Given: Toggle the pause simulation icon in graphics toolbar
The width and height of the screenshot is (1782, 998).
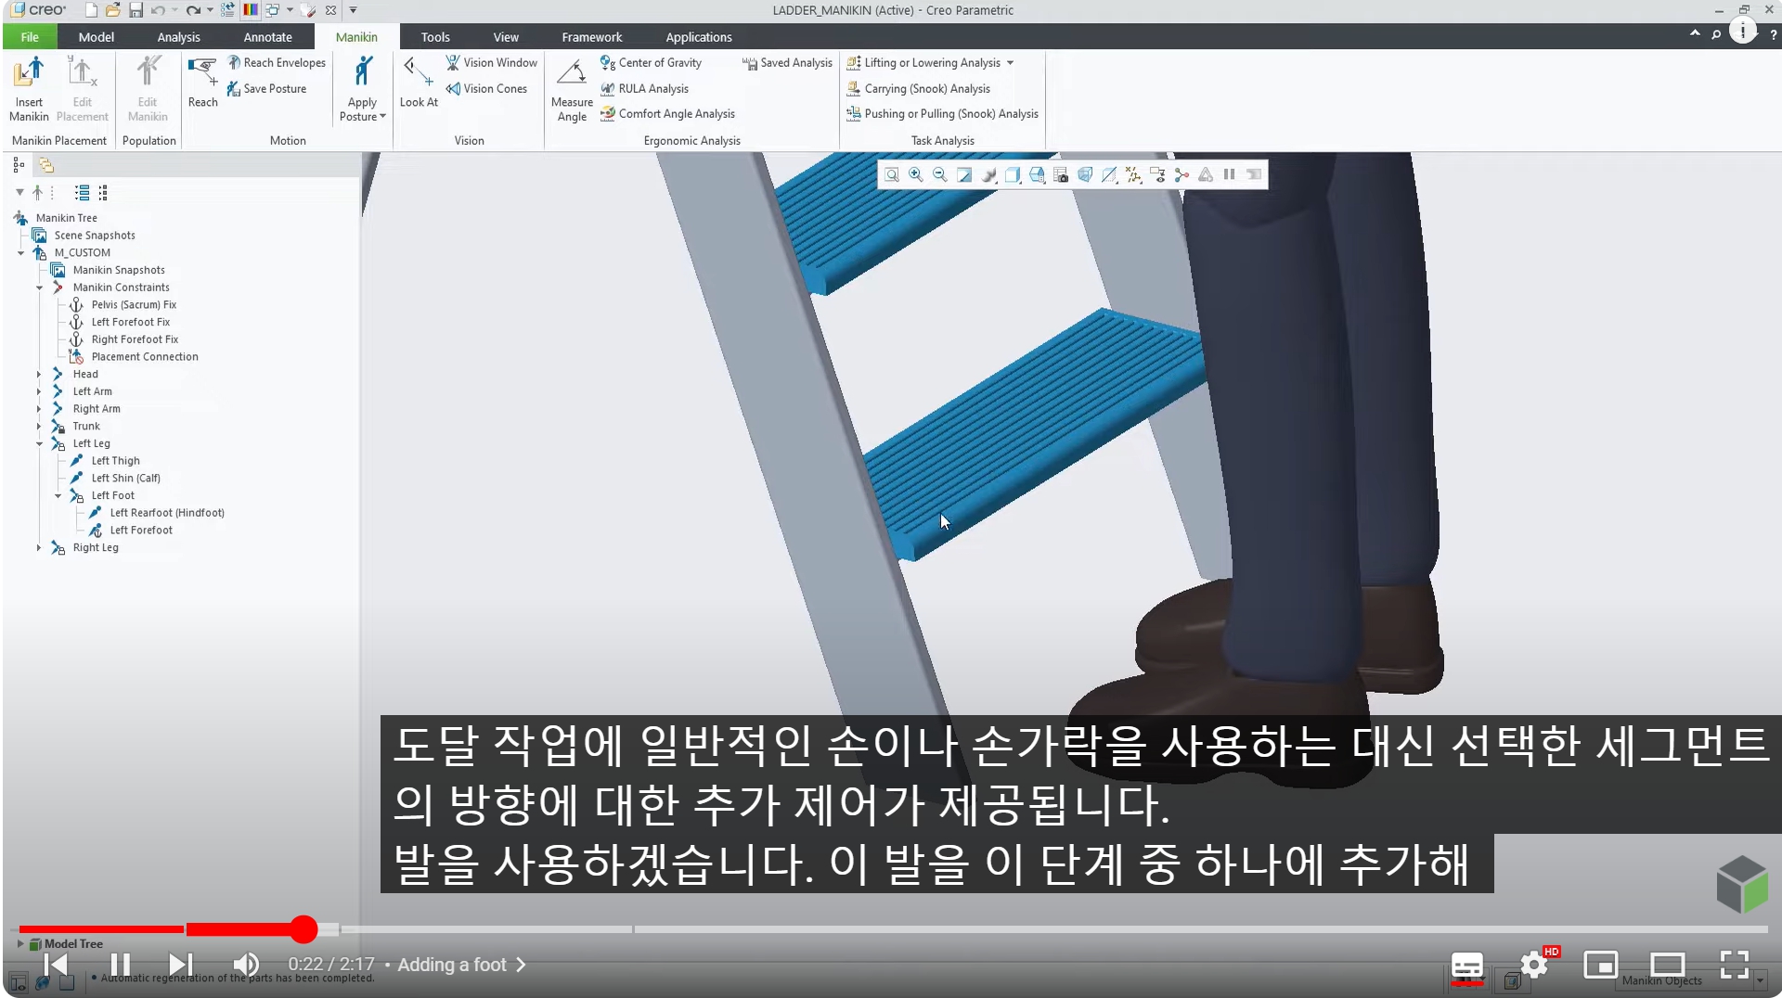Looking at the screenshot, I should coord(1229,174).
